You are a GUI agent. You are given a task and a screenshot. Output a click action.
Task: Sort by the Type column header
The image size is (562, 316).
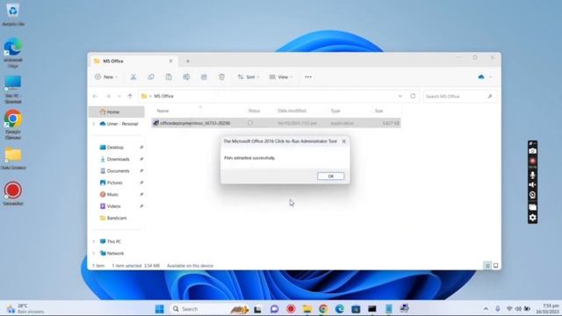[335, 111]
